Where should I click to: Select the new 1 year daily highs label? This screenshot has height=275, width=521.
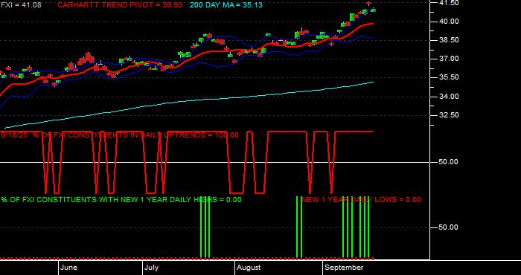tap(121, 200)
